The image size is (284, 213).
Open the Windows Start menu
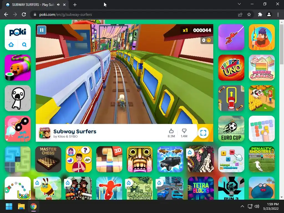coord(9,206)
